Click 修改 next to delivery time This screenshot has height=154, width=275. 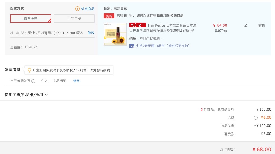[x=91, y=33]
